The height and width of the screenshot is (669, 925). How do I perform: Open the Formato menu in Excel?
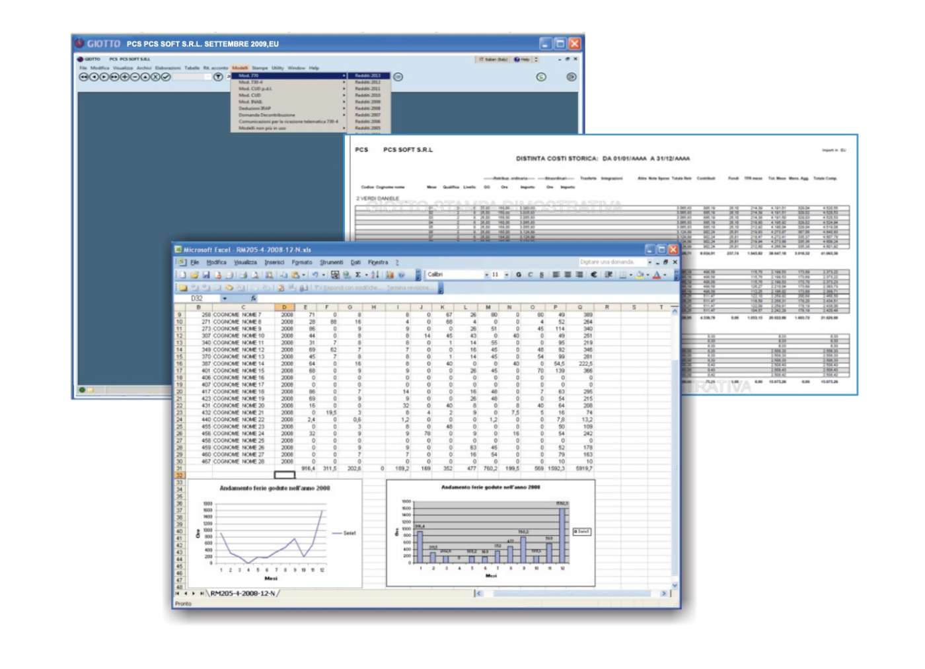click(302, 262)
